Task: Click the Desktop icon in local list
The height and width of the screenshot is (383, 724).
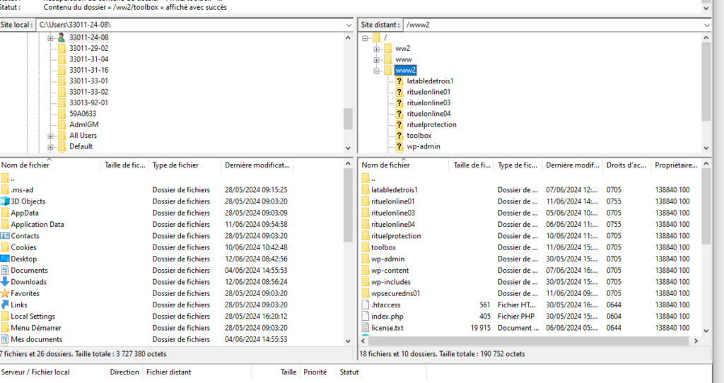Action: pyautogui.click(x=5, y=259)
